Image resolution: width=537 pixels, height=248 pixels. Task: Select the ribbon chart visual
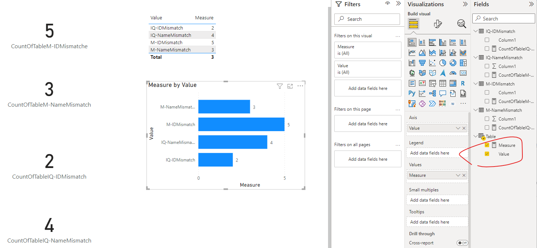463,53
